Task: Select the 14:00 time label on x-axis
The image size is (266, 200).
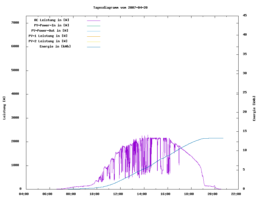Action: pos(142,194)
